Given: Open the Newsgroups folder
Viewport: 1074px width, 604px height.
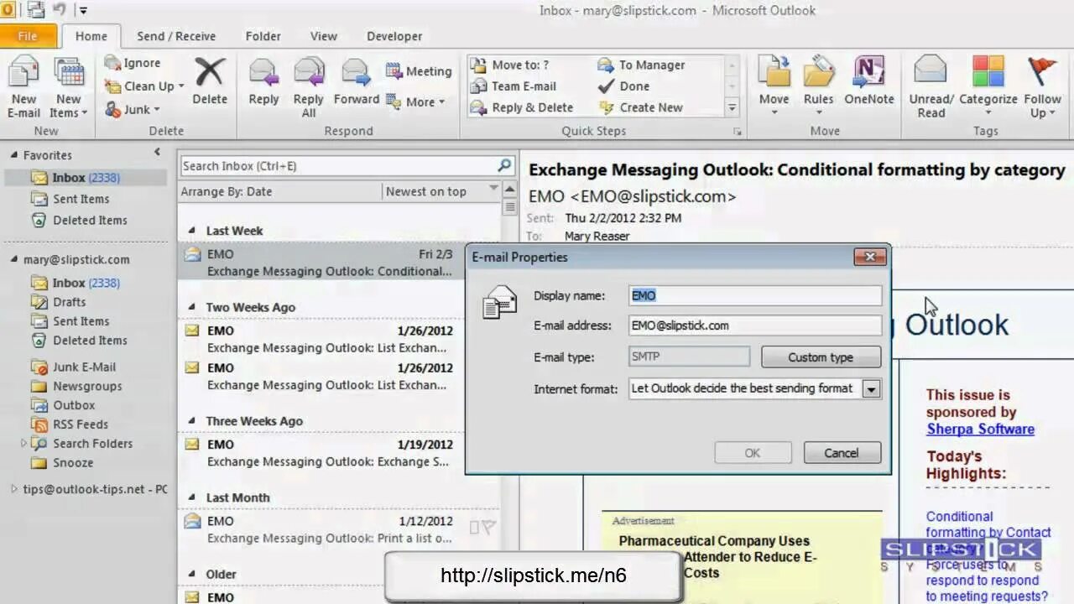Looking at the screenshot, I should [87, 386].
